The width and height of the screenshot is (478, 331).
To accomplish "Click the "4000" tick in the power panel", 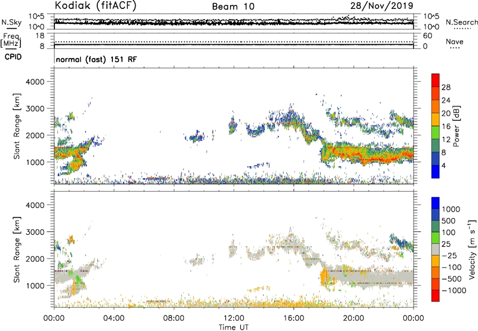I will [35, 82].
